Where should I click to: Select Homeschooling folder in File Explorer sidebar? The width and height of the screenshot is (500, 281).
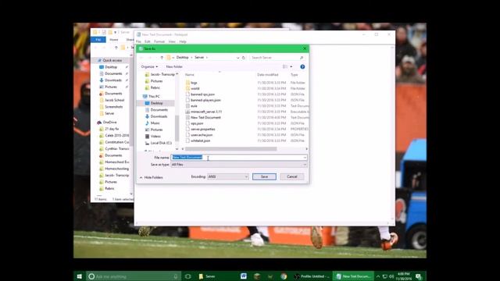point(116,169)
